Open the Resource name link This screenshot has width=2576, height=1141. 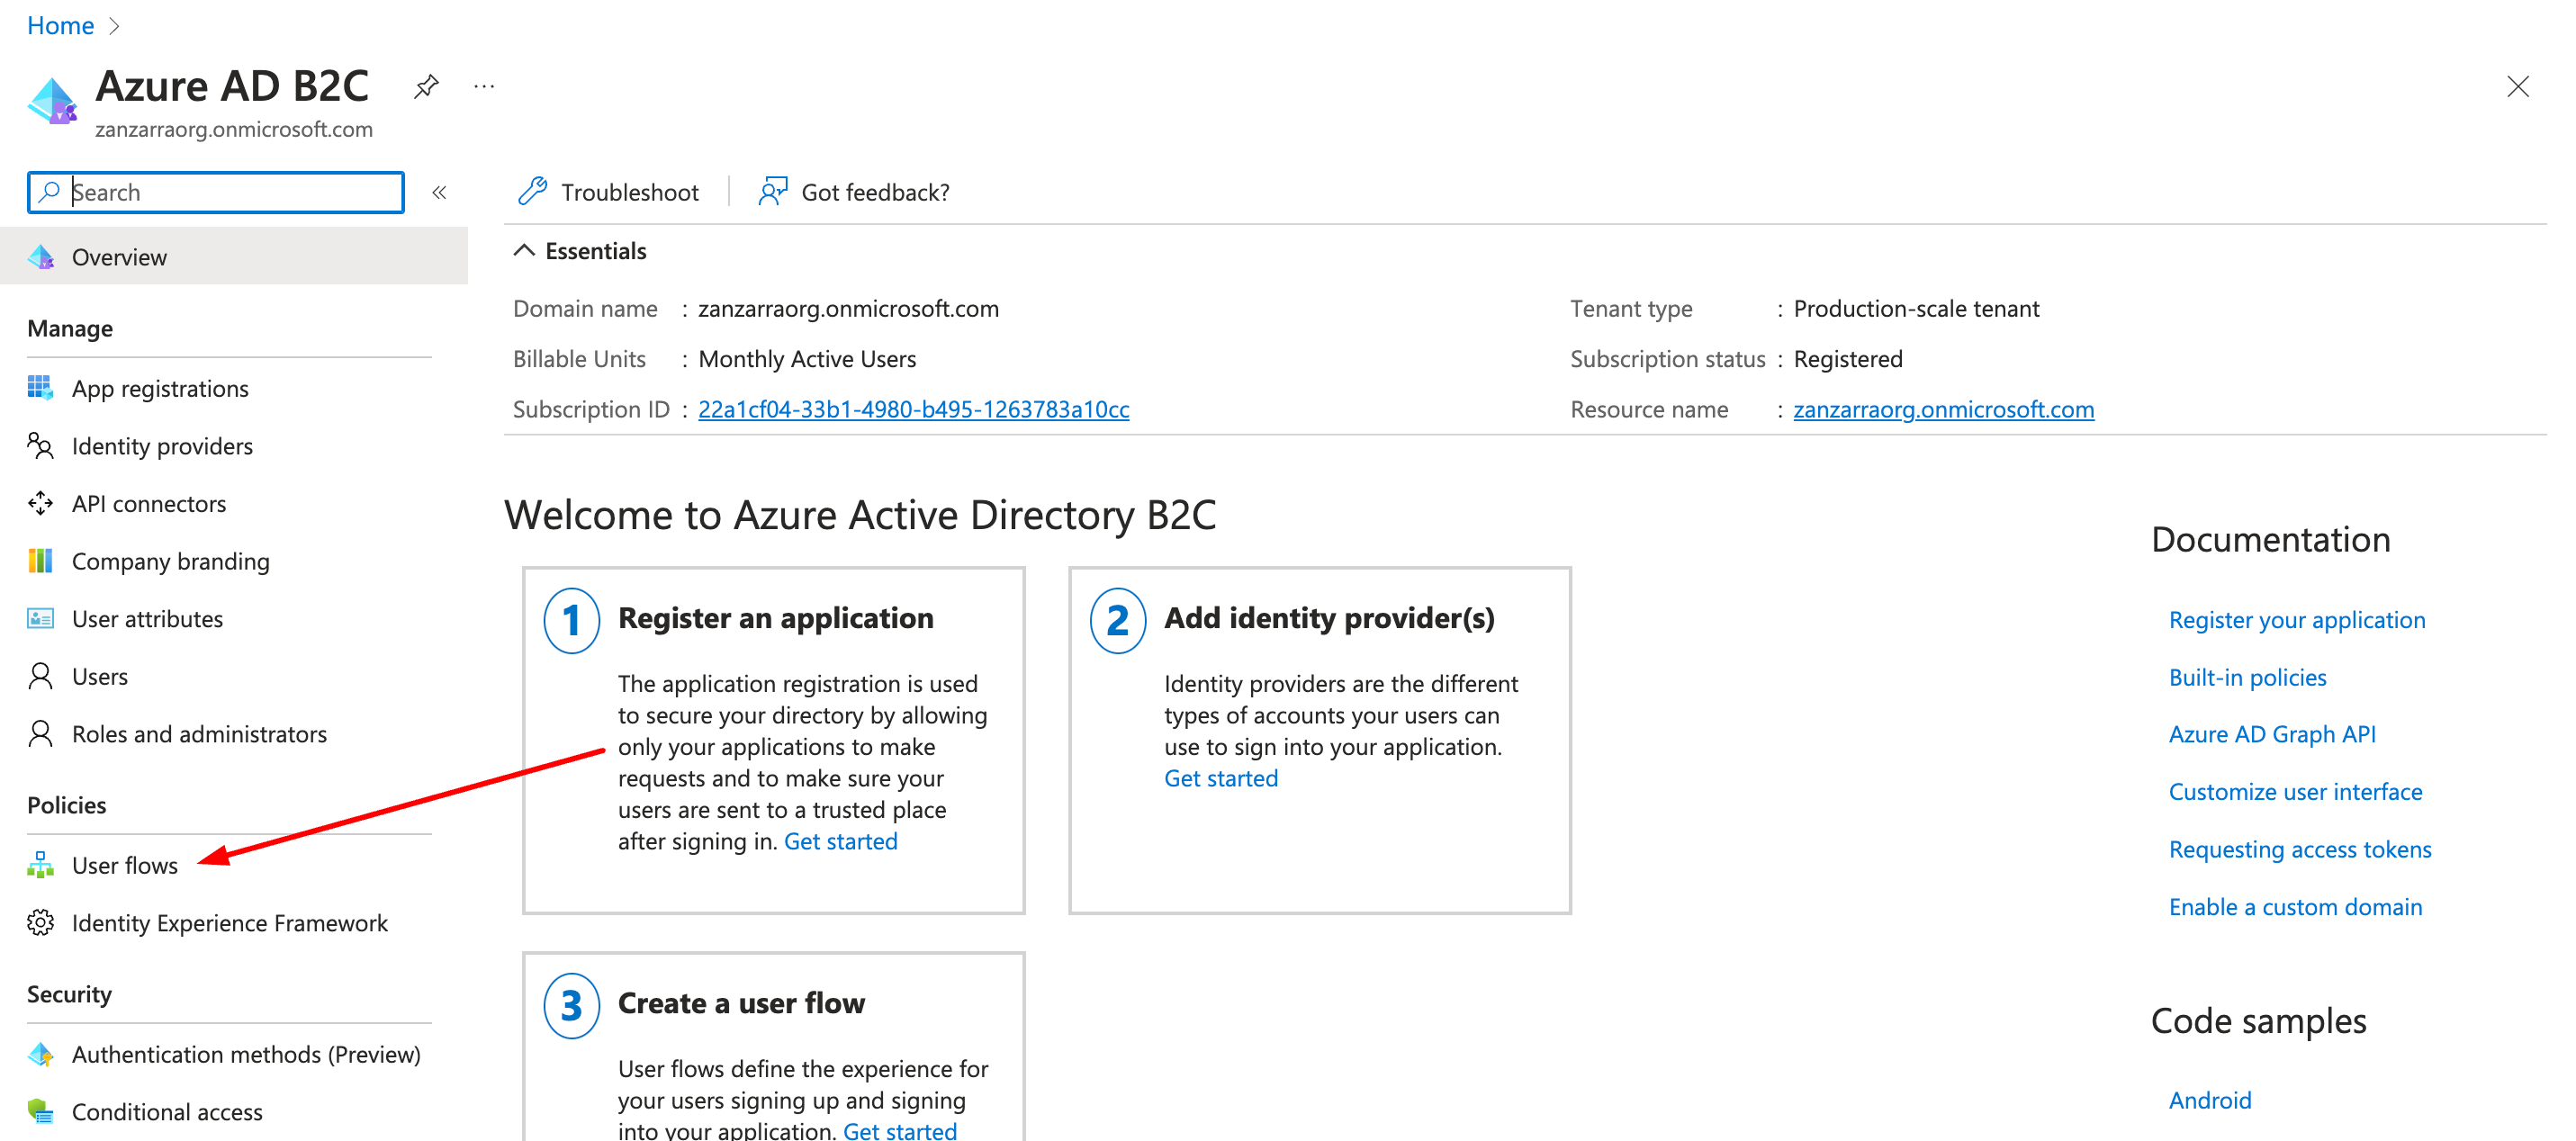1943,409
